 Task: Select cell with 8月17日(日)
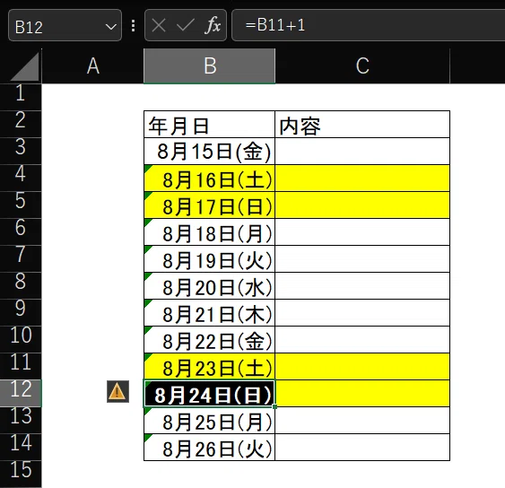(209, 205)
